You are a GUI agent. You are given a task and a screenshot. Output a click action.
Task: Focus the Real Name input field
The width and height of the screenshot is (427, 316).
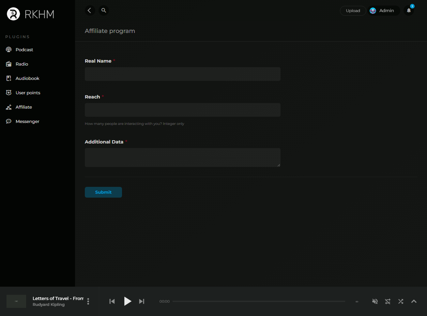183,74
